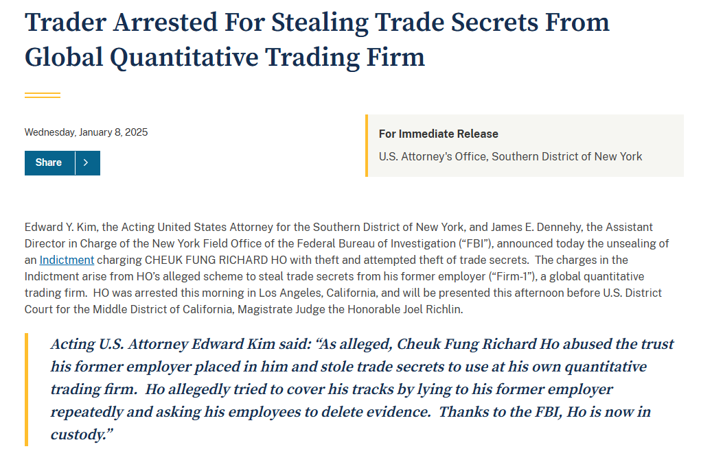Click 'Acting U.S. Attorney Edward Kim said' in the quote
701x451 pixels.
[181, 344]
